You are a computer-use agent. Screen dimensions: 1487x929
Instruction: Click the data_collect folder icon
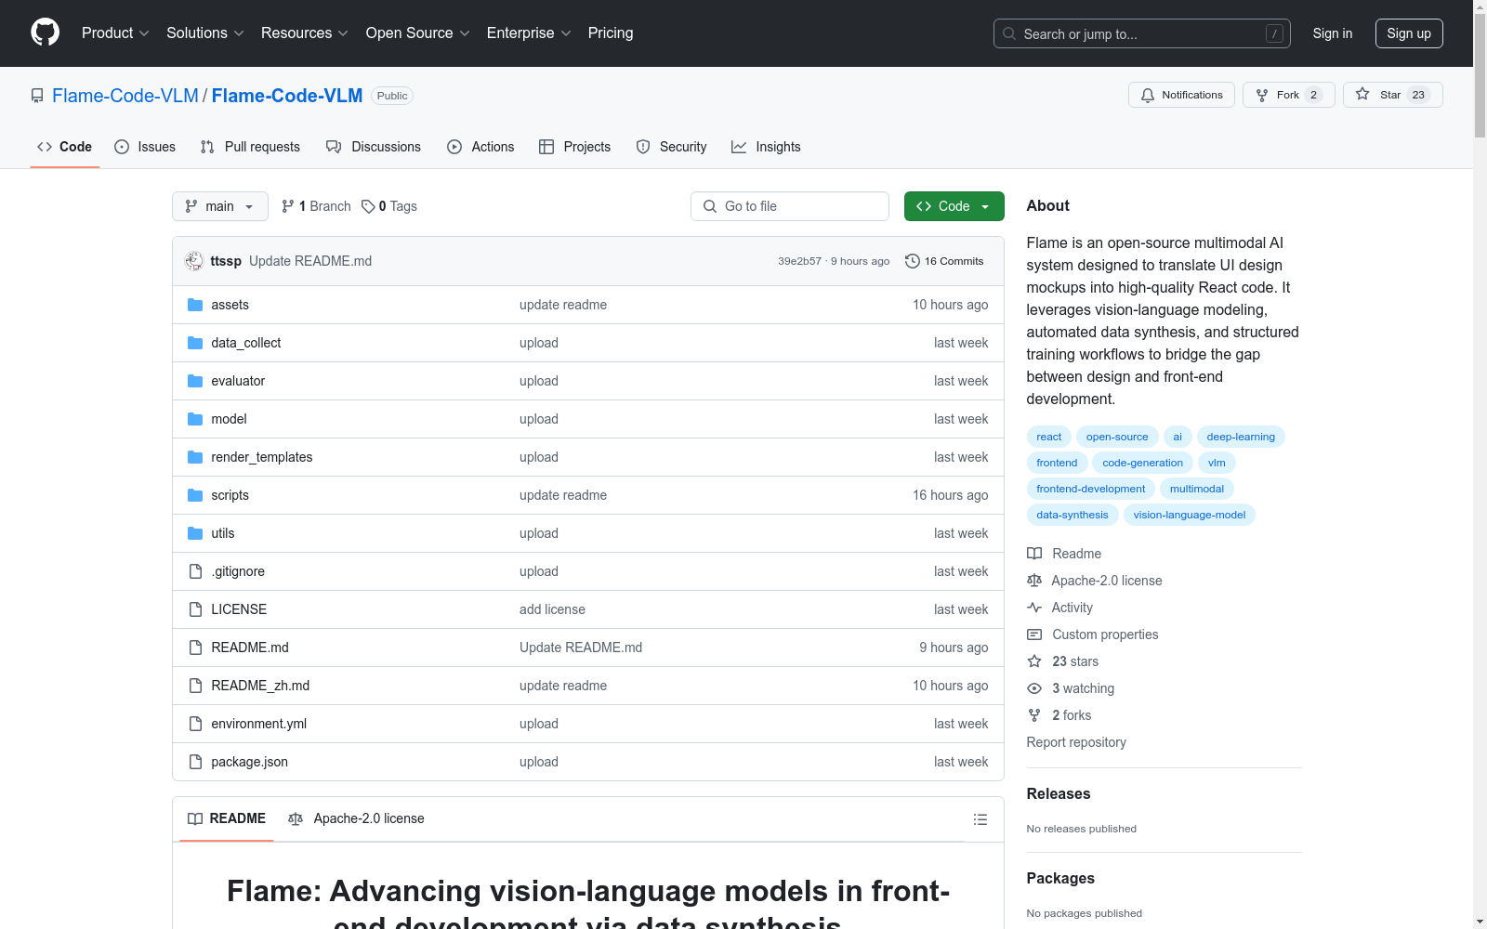tap(195, 343)
